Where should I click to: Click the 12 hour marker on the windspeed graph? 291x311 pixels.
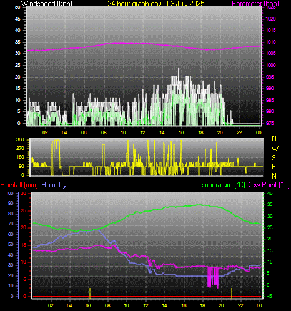coord(142,132)
